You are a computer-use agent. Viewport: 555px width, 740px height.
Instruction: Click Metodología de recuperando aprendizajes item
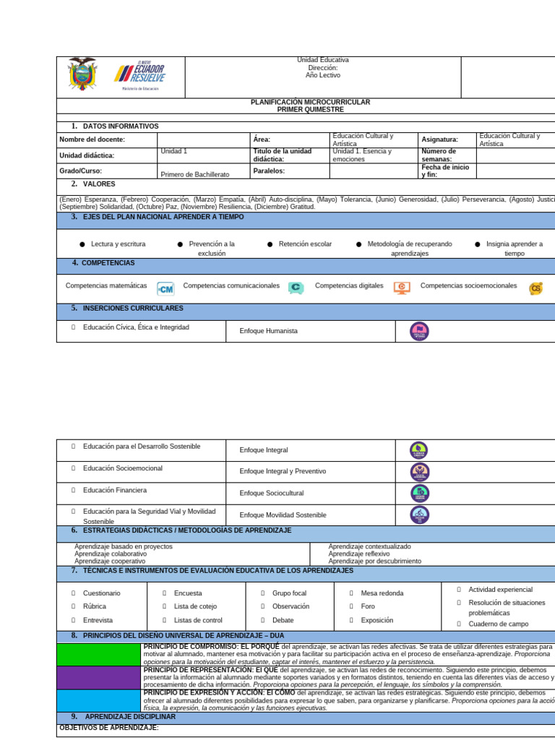[x=405, y=249]
